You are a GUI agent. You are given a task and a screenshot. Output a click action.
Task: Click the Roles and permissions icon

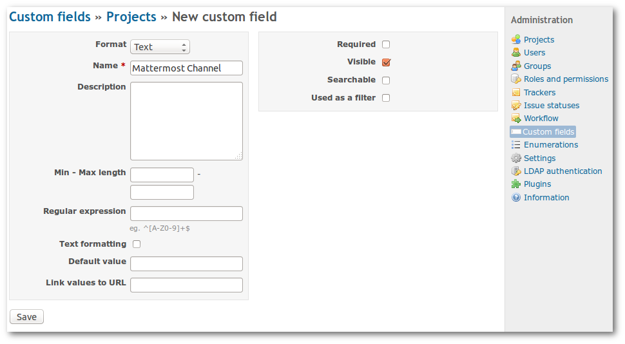[x=515, y=79]
